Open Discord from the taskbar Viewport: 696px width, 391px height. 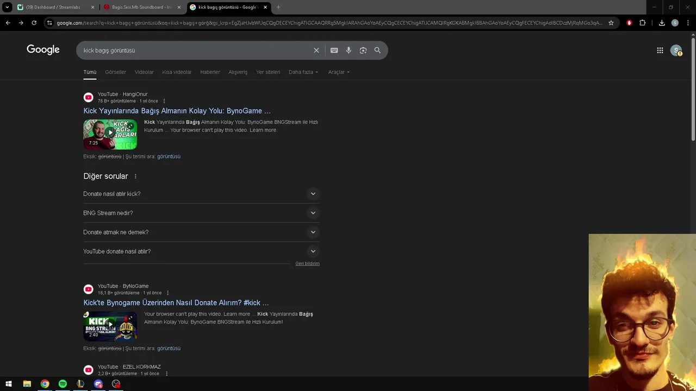click(x=98, y=384)
